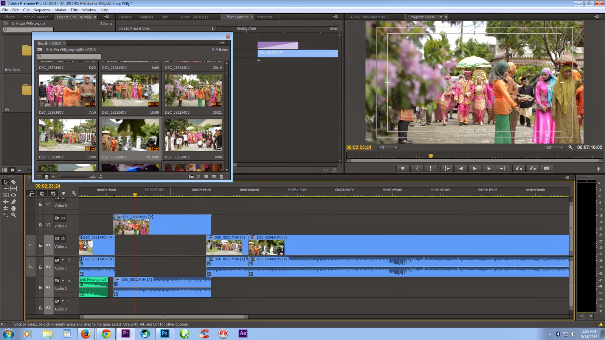Open Timeline panel flyout menu
Viewport: 605px width, 340px height.
tap(566, 177)
